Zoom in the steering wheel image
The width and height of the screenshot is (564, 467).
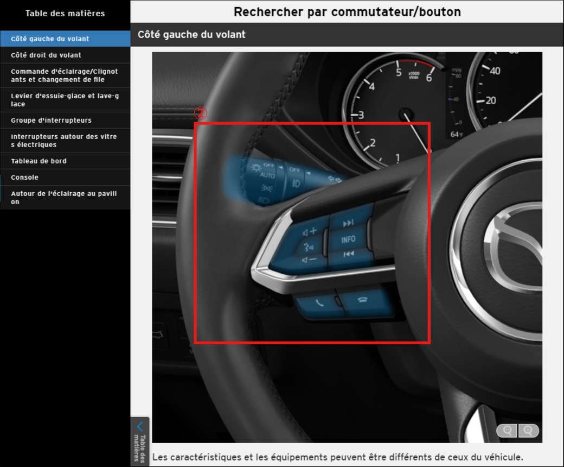point(528,431)
